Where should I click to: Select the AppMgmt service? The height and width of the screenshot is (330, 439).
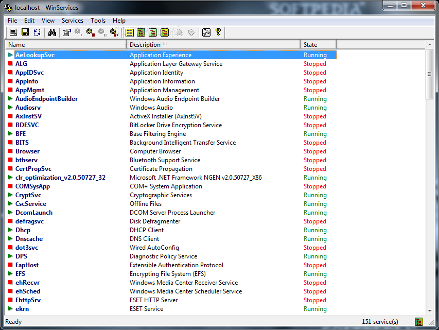click(30, 90)
